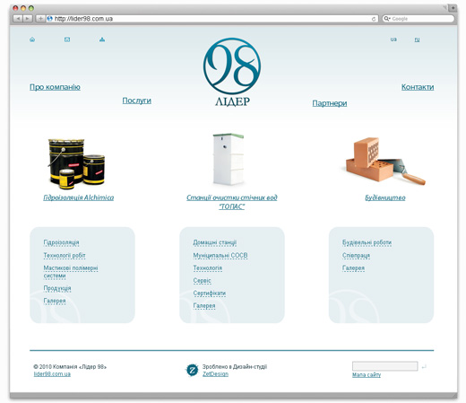Viewport: 466px width, 403px height.
Task: Click the browser forward arrow button
Action: pos(28,19)
